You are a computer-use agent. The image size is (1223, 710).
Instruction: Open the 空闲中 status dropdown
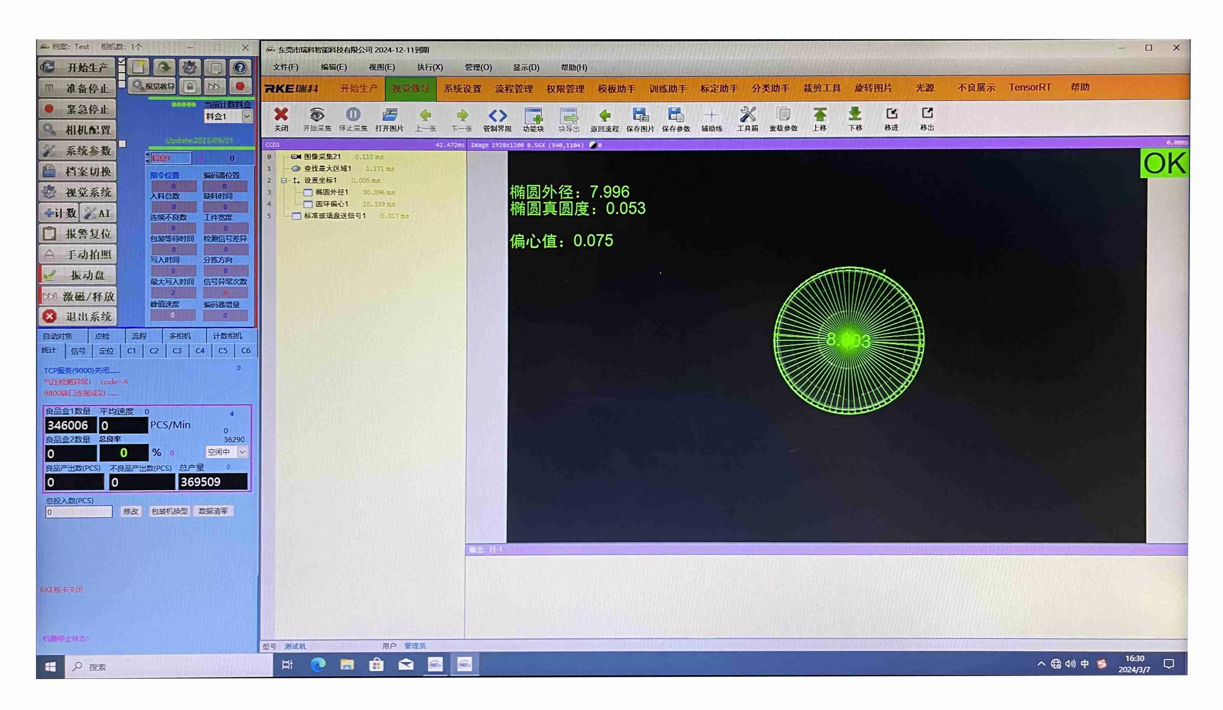pos(242,452)
